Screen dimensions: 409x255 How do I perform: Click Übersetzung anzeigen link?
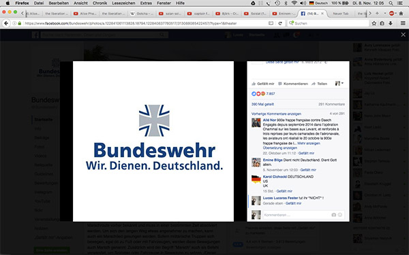click(280, 148)
